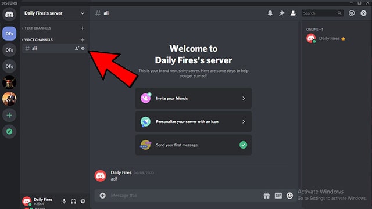This screenshot has width=372, height=209.
Task: Open Discord home direct messages icon
Action: 9,15
